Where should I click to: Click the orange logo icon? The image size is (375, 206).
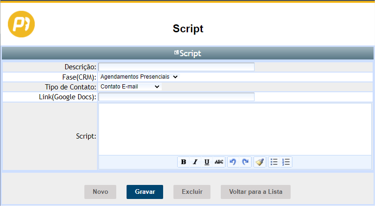point(22,23)
